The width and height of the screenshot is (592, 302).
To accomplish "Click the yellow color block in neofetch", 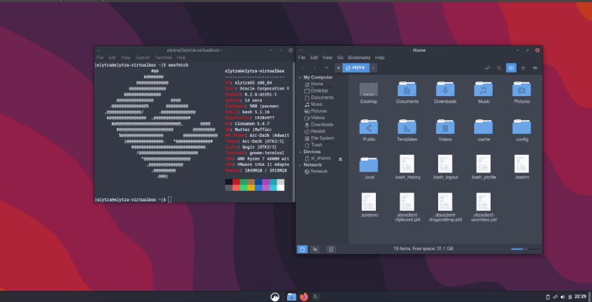I will [251, 187].
